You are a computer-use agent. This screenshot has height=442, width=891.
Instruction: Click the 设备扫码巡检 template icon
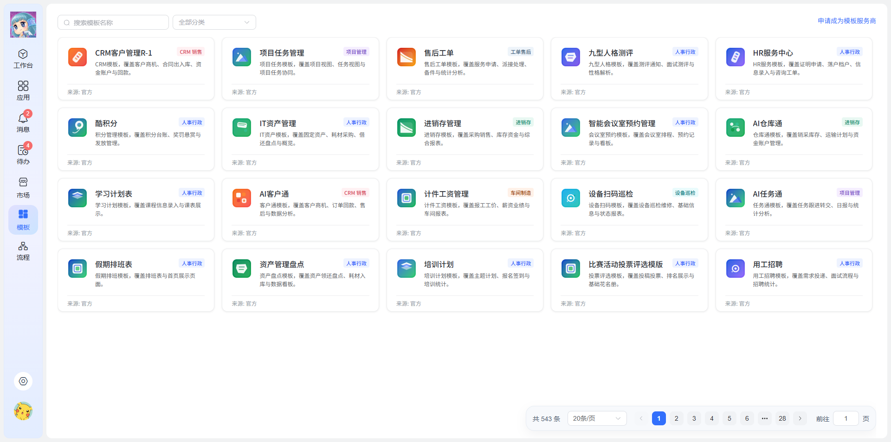[x=571, y=198]
